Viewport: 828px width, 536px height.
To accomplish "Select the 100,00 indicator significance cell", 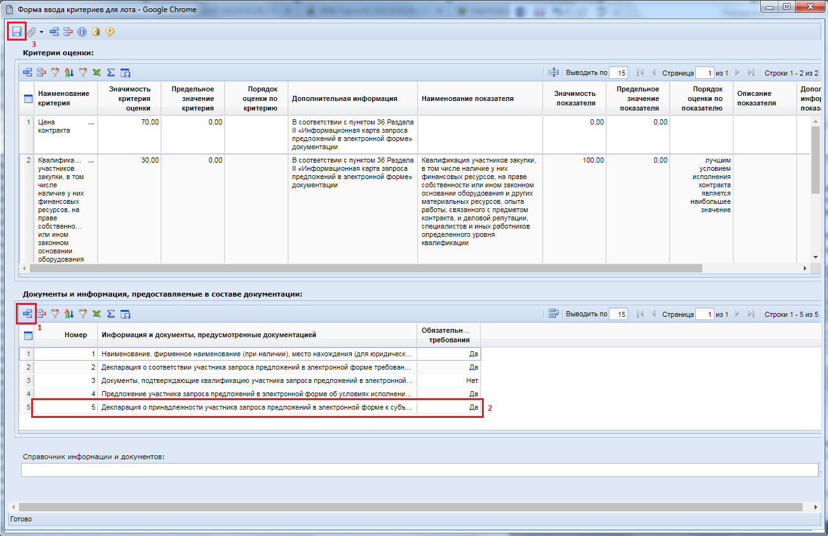I will pos(575,208).
